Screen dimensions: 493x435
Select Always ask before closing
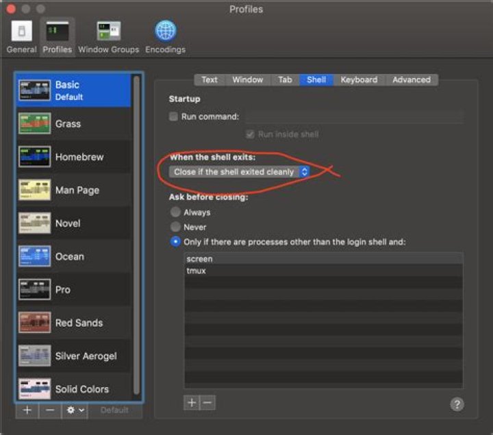175,212
